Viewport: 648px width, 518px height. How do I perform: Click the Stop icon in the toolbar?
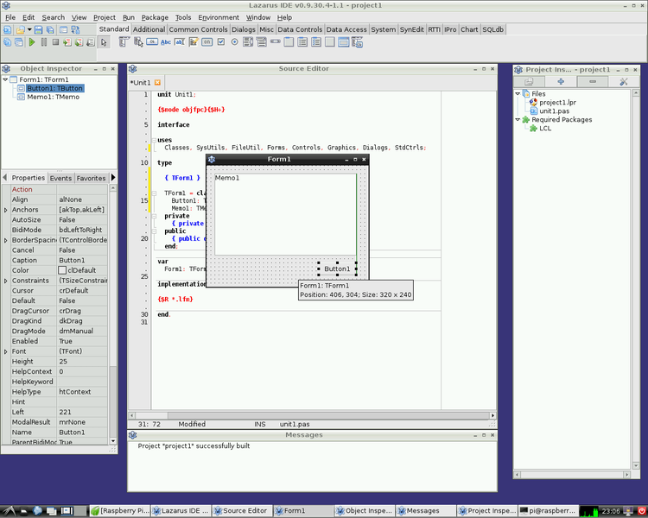tap(55, 41)
